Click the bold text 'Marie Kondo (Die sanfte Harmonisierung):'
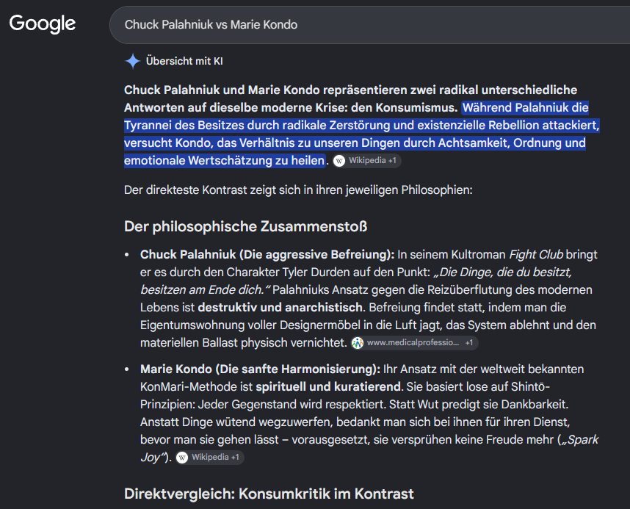 click(260, 369)
